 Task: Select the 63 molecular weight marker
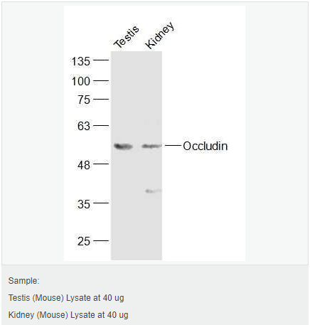coord(84,126)
